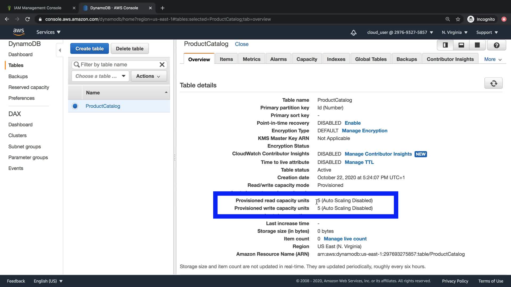Select the ProductCatalog radio button
The height and width of the screenshot is (287, 511).
point(75,106)
